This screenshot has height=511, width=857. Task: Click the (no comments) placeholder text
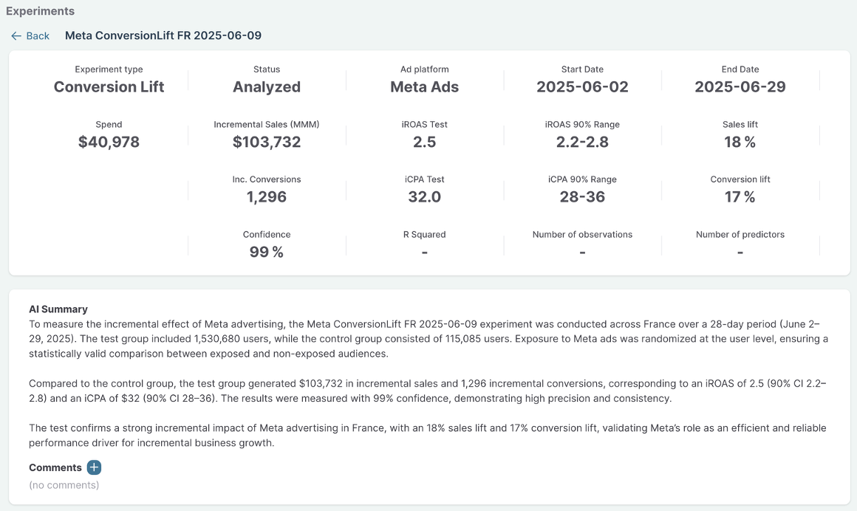click(64, 485)
